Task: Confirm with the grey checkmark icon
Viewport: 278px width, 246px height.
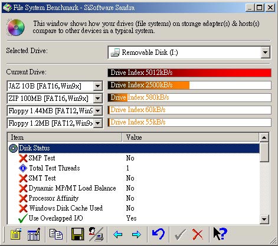Action: (x=180, y=234)
